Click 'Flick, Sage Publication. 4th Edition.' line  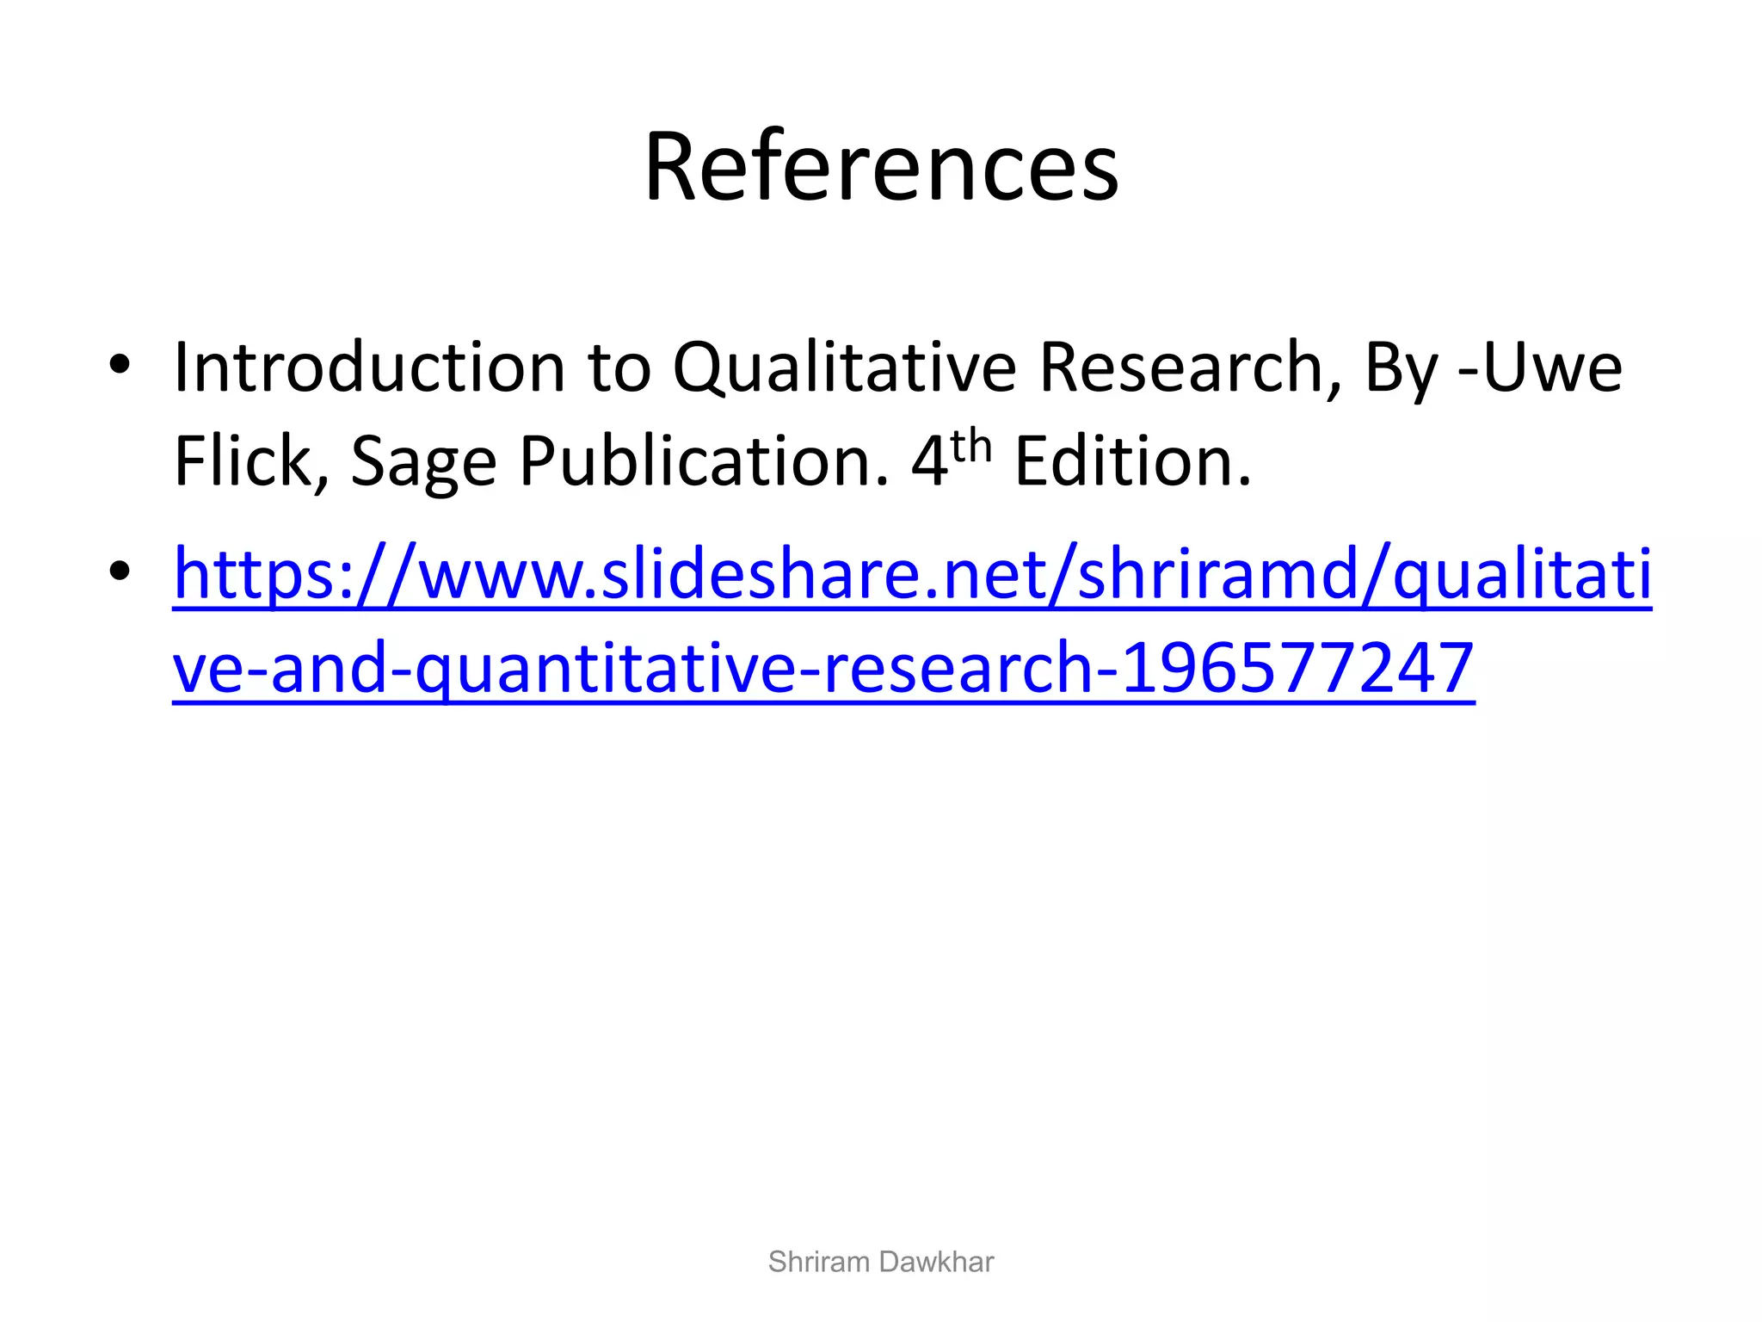pos(712,462)
